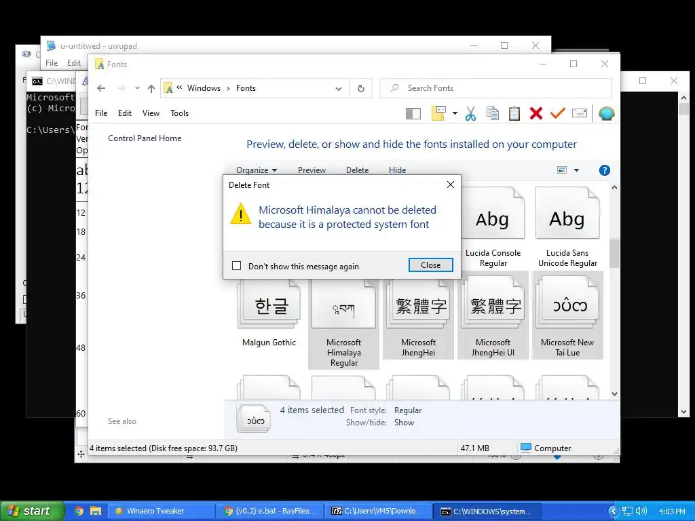Open the View menu in Fonts window

pyautogui.click(x=151, y=113)
